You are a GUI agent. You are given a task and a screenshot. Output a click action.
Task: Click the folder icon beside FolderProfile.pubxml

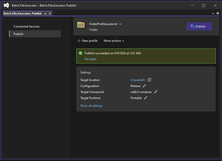(81, 25)
